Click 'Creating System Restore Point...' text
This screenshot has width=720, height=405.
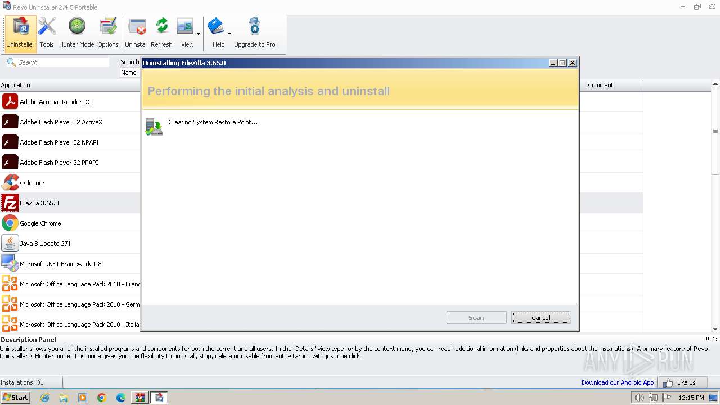pyautogui.click(x=213, y=122)
